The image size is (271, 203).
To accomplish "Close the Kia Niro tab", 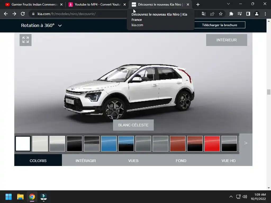I will pos(188,4).
